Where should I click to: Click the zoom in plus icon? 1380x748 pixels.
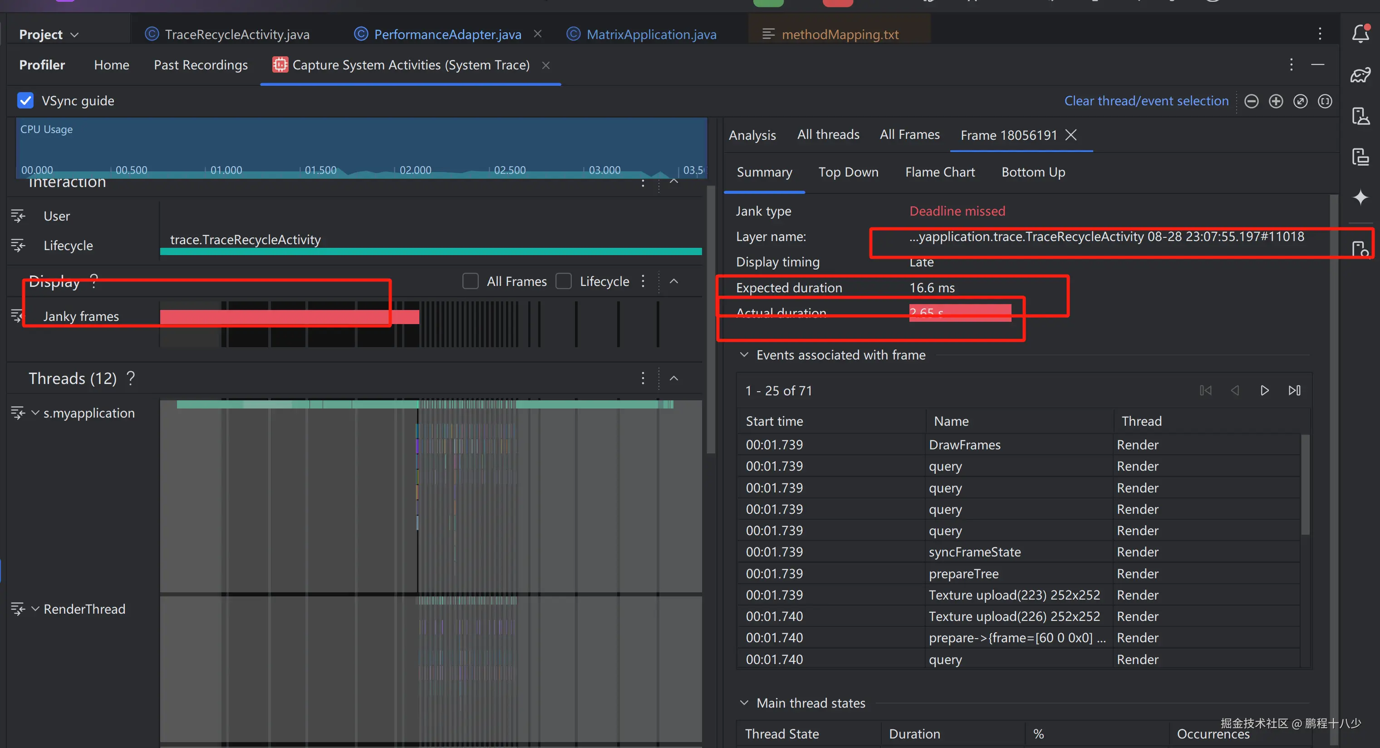coord(1276,101)
